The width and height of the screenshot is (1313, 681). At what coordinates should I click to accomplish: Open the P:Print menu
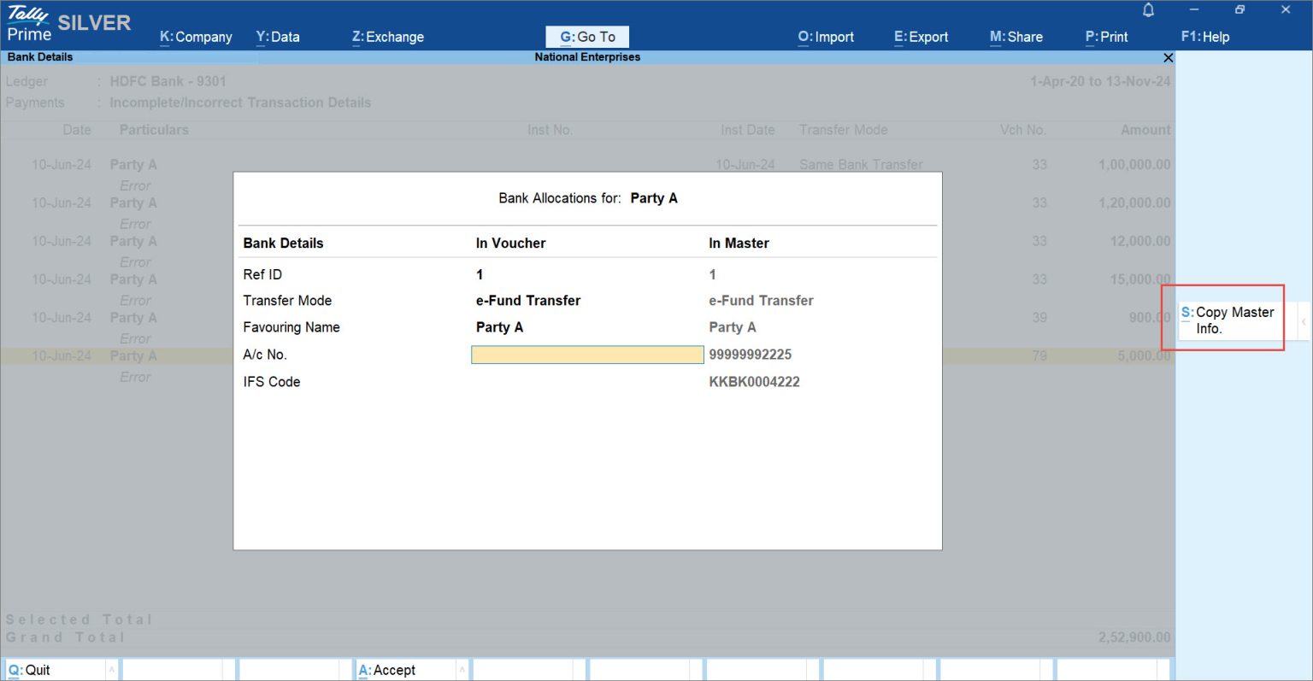tap(1106, 37)
